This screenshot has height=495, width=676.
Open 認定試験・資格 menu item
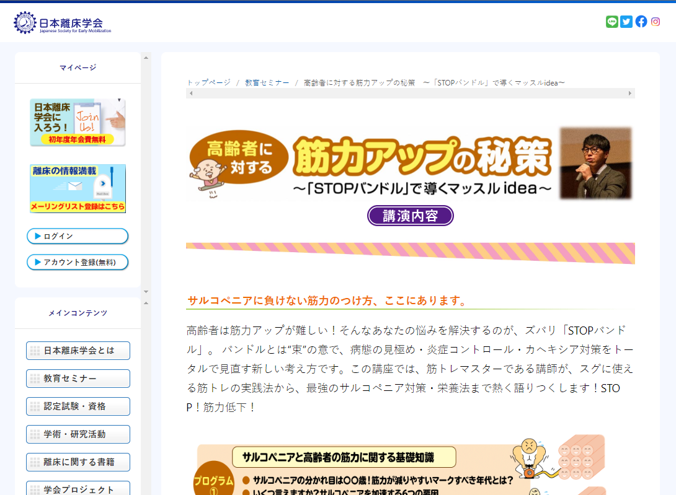click(78, 406)
